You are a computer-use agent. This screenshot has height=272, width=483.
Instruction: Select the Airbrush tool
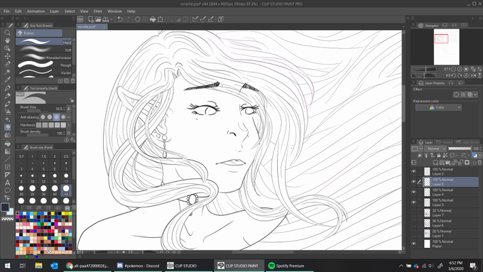click(x=7, y=111)
